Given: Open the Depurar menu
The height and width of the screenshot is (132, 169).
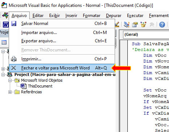Looking at the screenshot, I should click(x=114, y=16).
